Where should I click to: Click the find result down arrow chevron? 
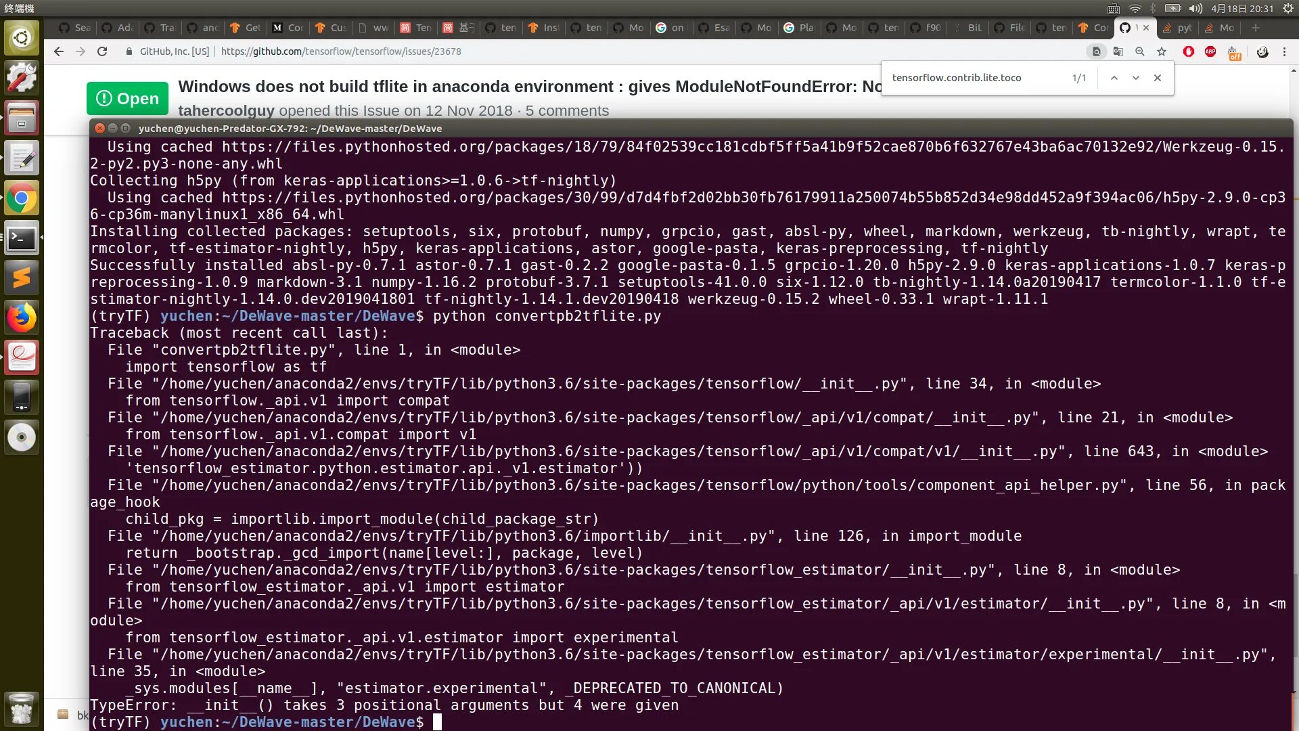[1135, 78]
